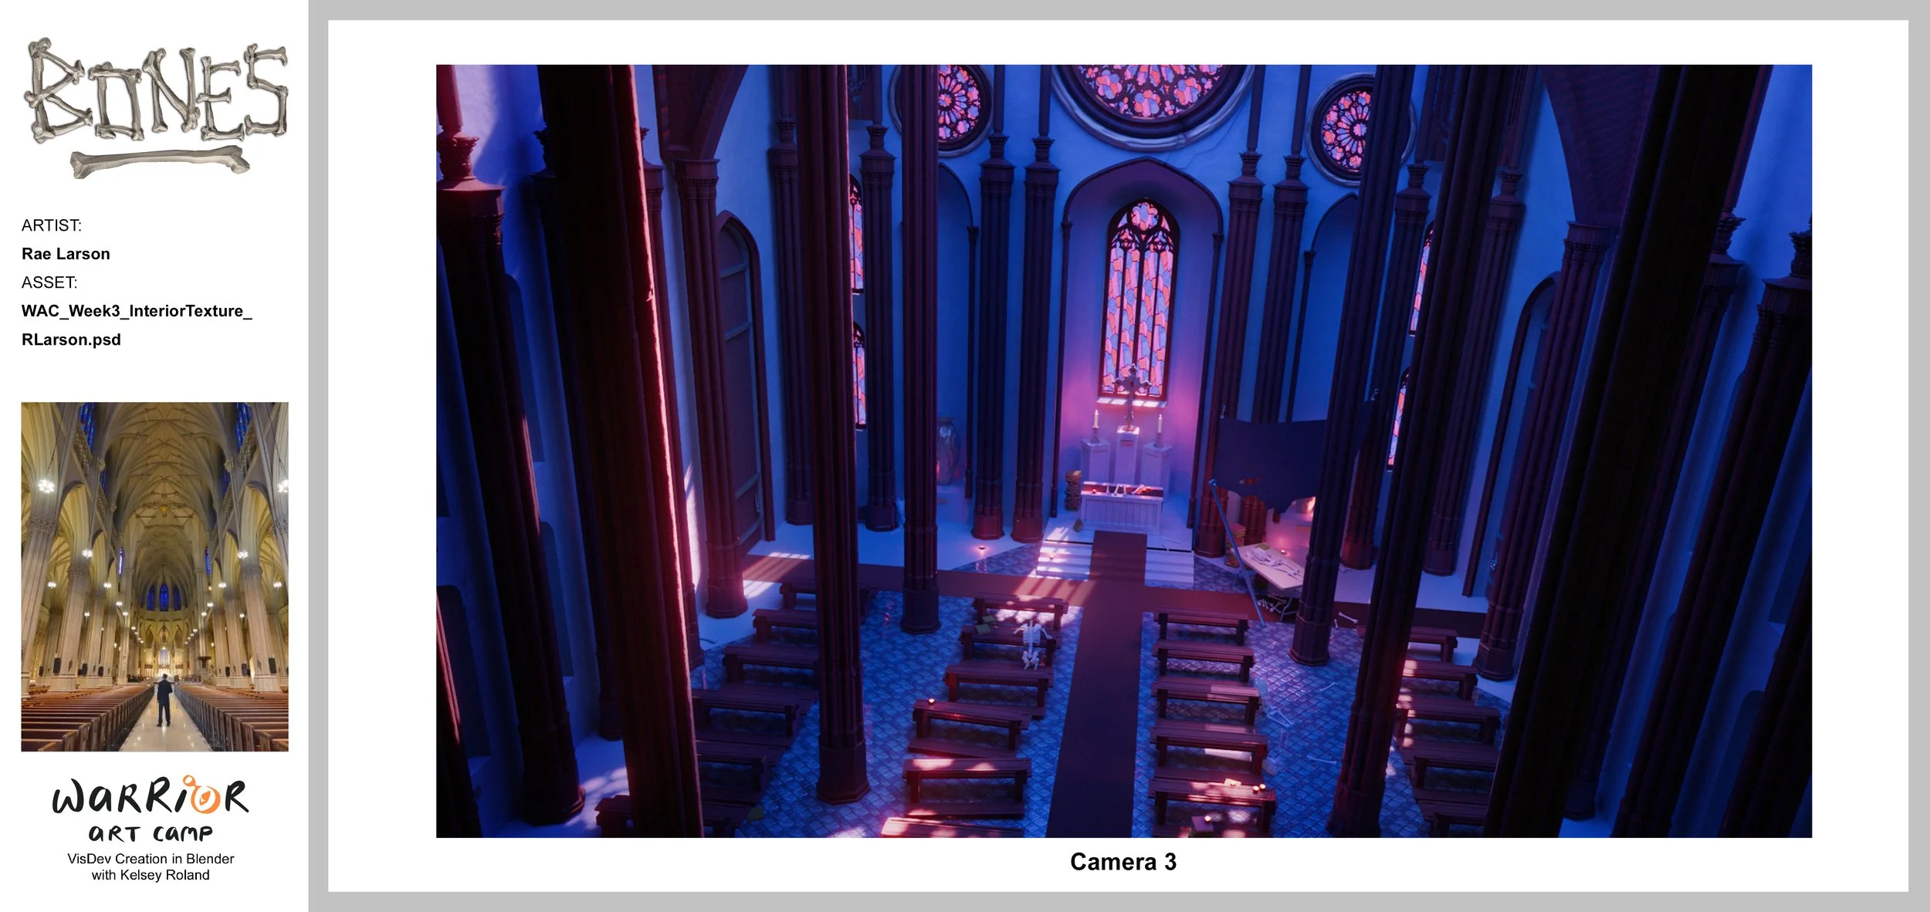Image resolution: width=1930 pixels, height=912 pixels.
Task: Click the RLarson.psd file name line
Action: (x=71, y=339)
